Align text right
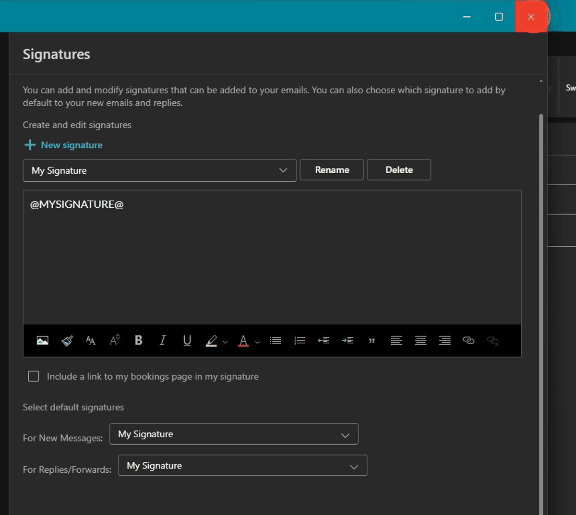 tap(445, 340)
